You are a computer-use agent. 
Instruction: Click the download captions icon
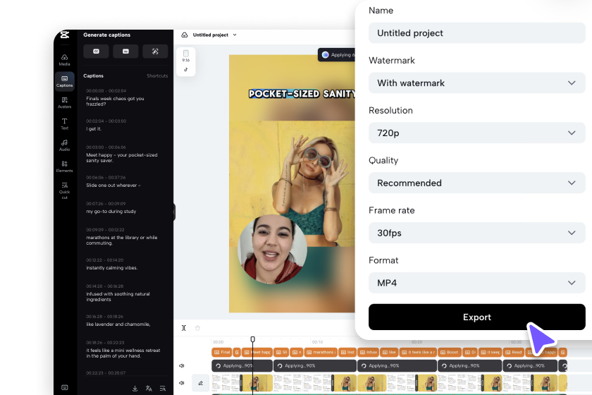pyautogui.click(x=135, y=388)
